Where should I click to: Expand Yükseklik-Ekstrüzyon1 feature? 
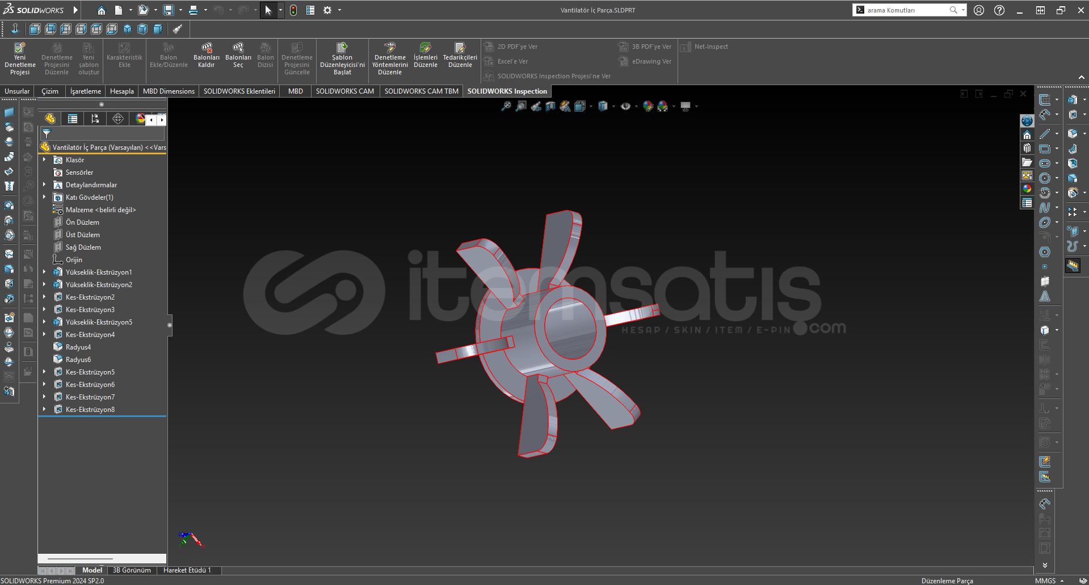(44, 272)
